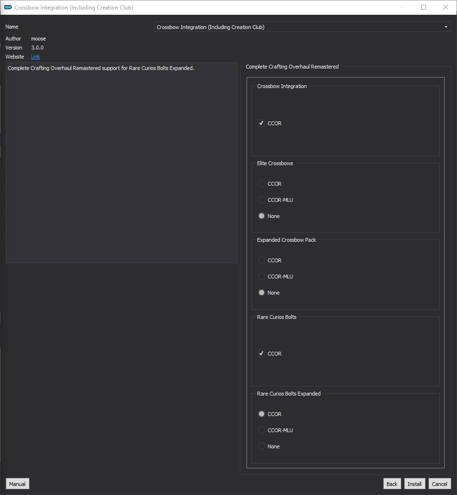Minimize the installer window
Screen dimensions: 457x495
(402, 7)
